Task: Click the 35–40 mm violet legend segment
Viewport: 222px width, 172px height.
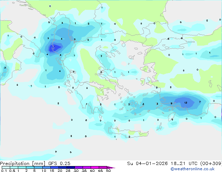Action: tap(86, 167)
